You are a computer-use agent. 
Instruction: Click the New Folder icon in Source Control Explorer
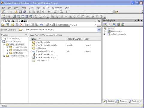pos(13,25)
